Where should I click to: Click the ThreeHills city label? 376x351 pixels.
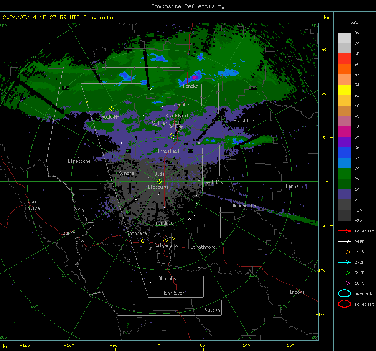[210, 182]
